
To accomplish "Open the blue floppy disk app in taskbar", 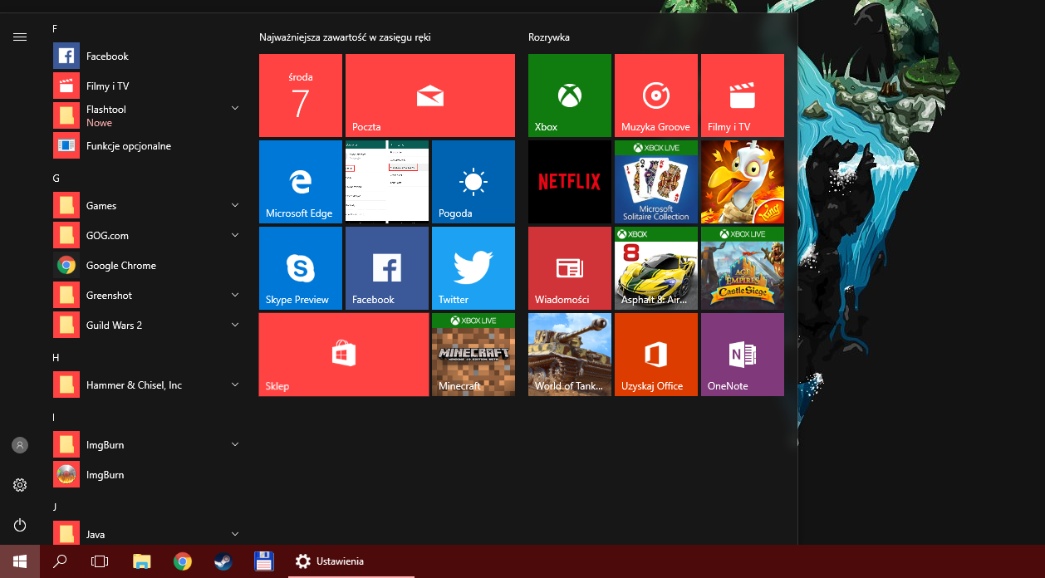I will 264,561.
